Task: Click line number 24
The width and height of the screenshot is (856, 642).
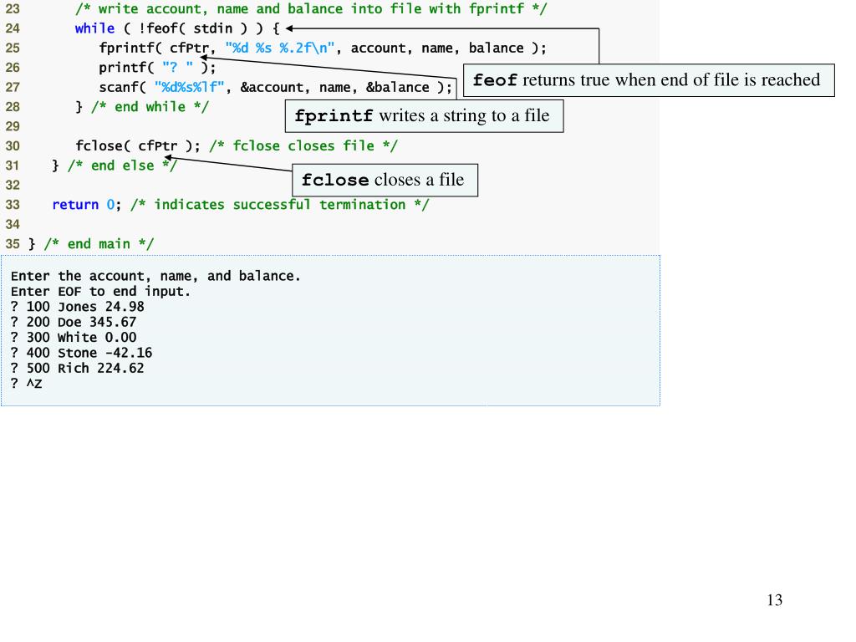Action: click(x=13, y=28)
